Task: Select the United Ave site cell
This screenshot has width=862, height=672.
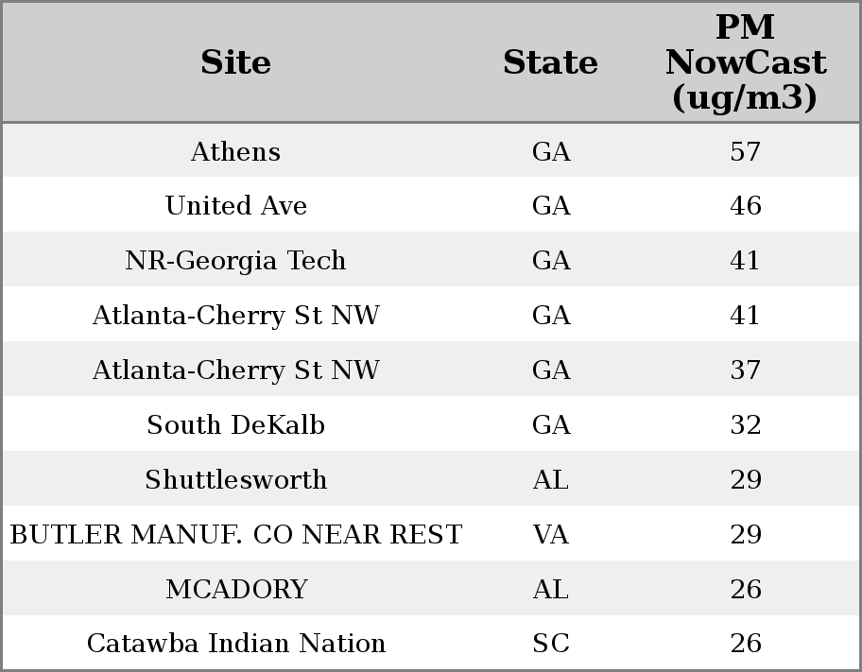Action: point(235,206)
